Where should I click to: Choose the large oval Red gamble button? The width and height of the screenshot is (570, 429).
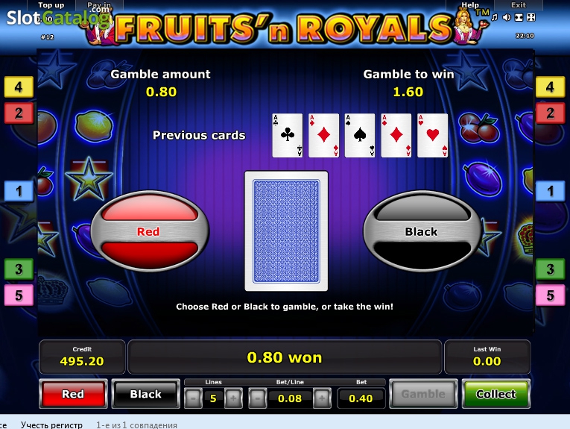tap(150, 231)
